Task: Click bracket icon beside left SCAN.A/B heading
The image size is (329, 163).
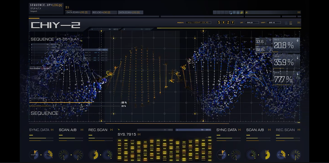Action: 82,130
